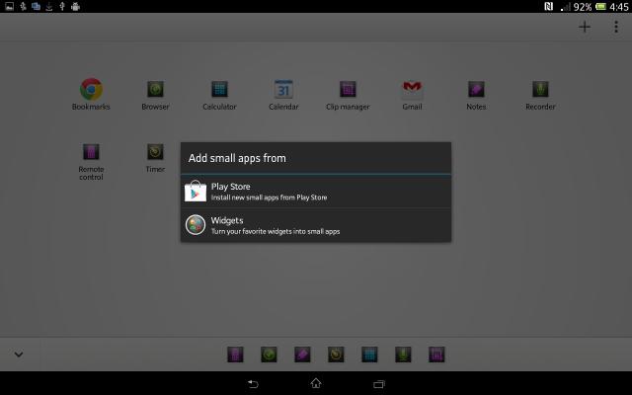
Task: Open the Remote control small app
Action: tap(91, 161)
